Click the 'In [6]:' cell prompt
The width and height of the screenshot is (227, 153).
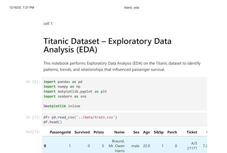click(x=33, y=82)
